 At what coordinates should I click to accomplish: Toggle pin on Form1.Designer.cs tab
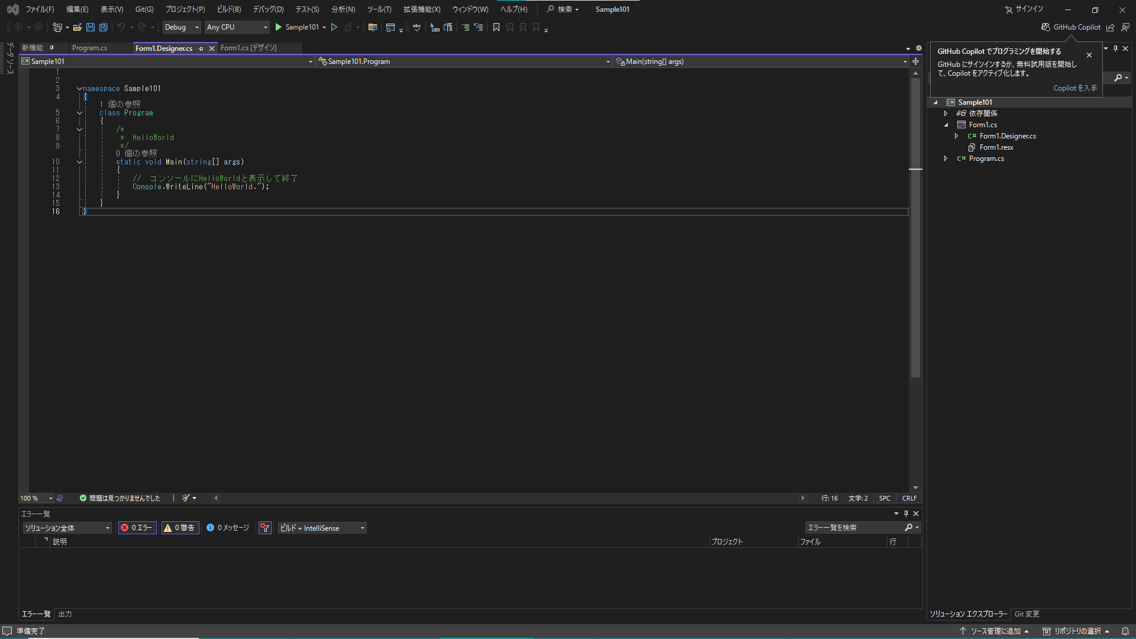pyautogui.click(x=201, y=49)
